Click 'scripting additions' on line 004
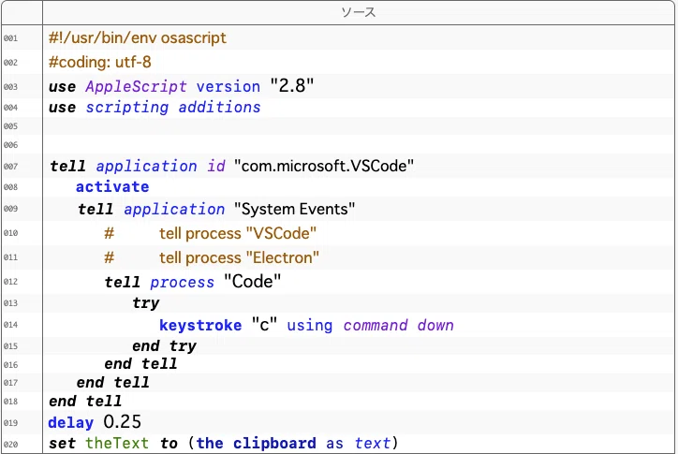This screenshot has width=678, height=454. pyautogui.click(x=173, y=108)
